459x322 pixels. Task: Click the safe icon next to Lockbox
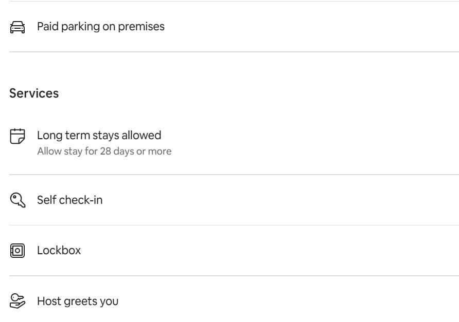(x=17, y=251)
